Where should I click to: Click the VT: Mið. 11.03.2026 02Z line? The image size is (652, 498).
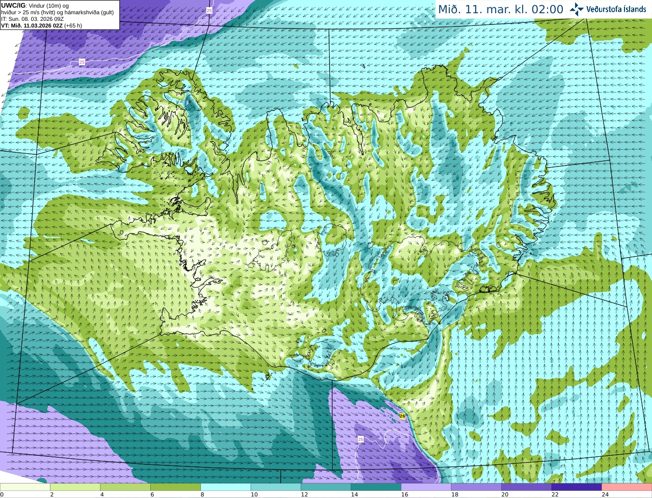[x=41, y=25]
